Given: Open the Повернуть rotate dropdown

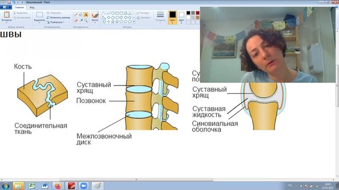Looking at the screenshot, I should click(x=56, y=22).
